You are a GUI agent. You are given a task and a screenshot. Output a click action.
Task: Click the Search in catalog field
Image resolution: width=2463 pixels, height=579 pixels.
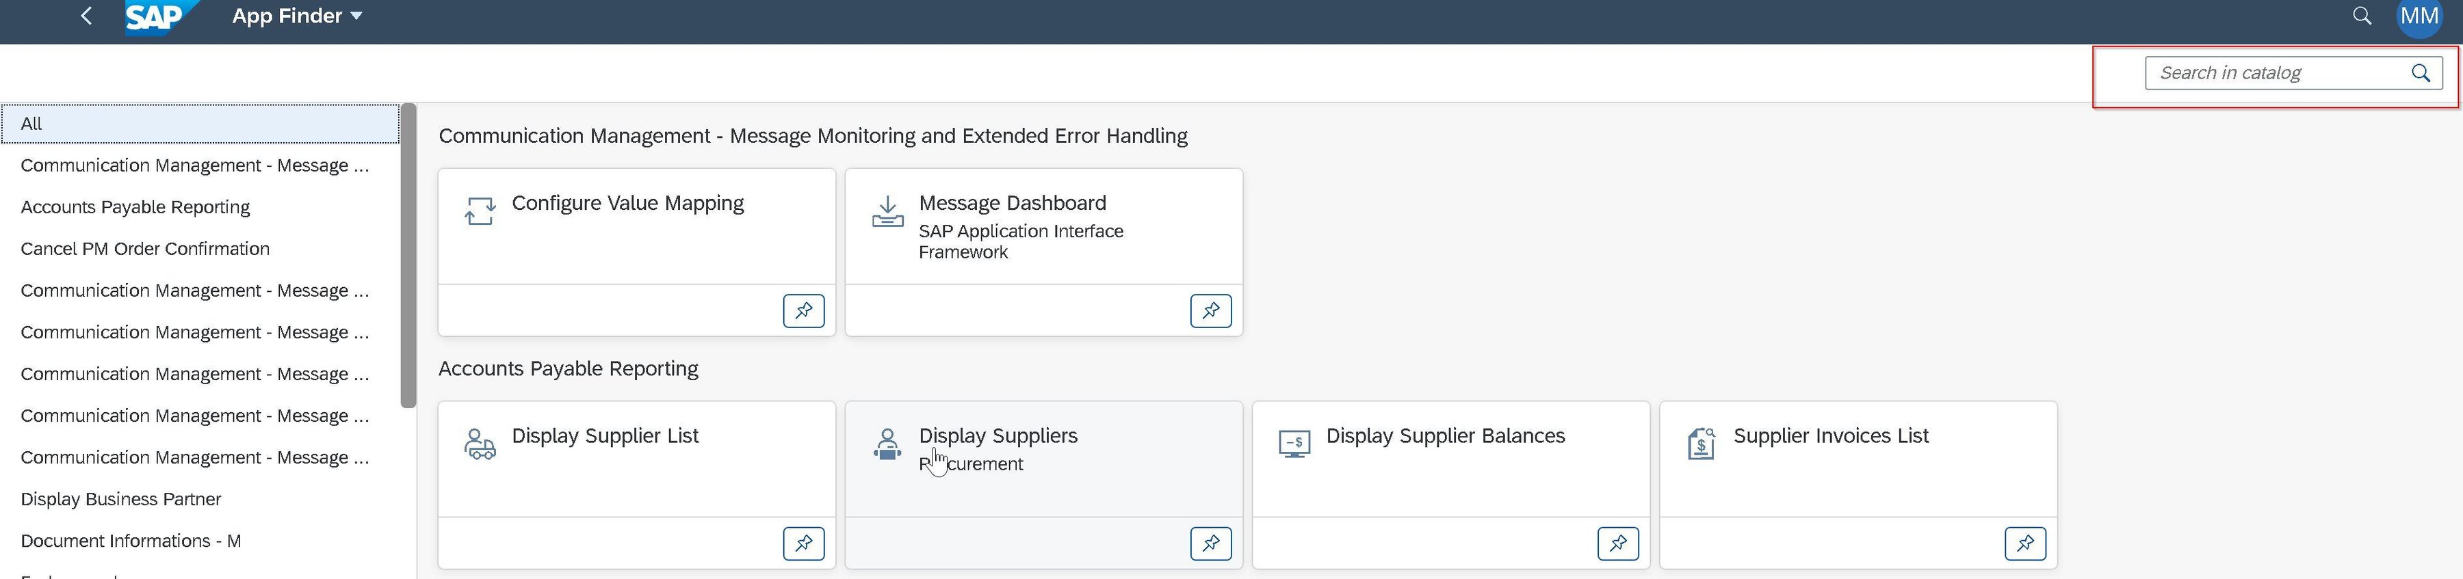(x=2285, y=72)
